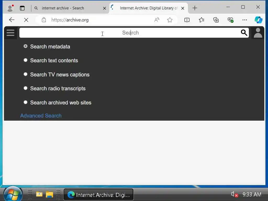Click the magnifying glass search icon
268x201 pixels.
[x=244, y=32]
